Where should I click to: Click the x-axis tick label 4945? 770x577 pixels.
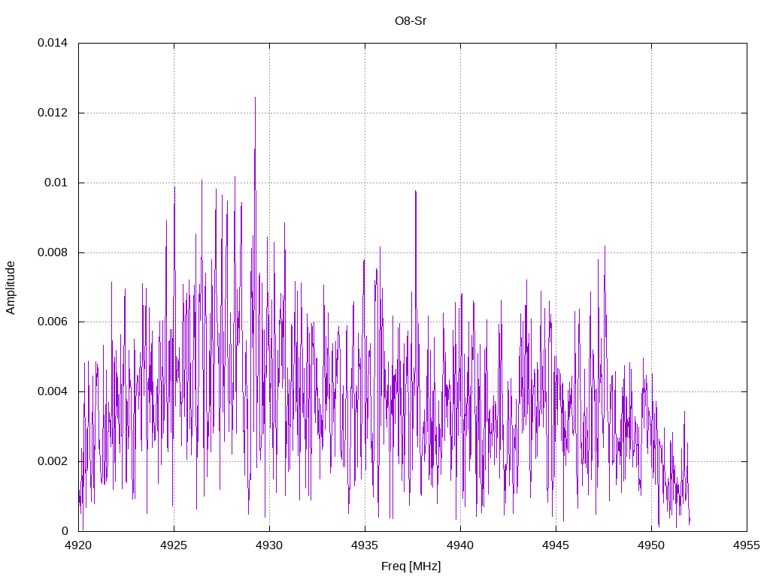coord(556,545)
